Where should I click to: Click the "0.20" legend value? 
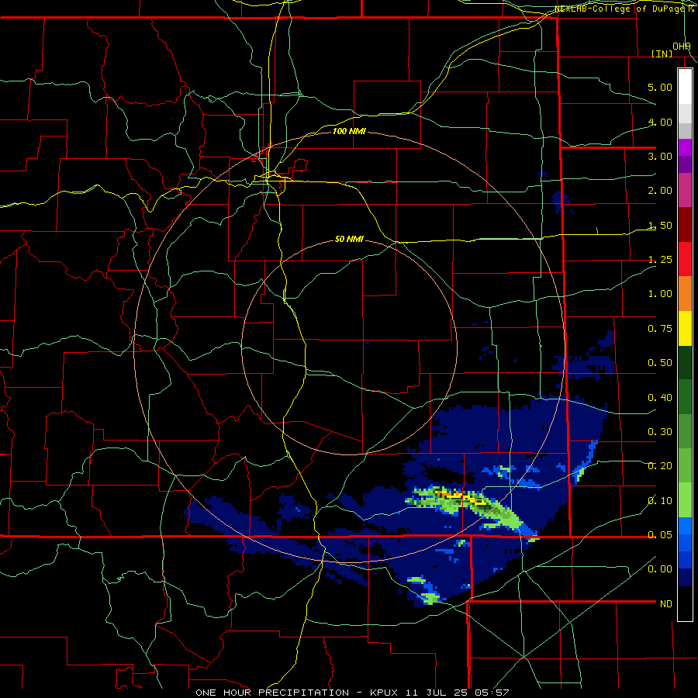pyautogui.click(x=660, y=466)
